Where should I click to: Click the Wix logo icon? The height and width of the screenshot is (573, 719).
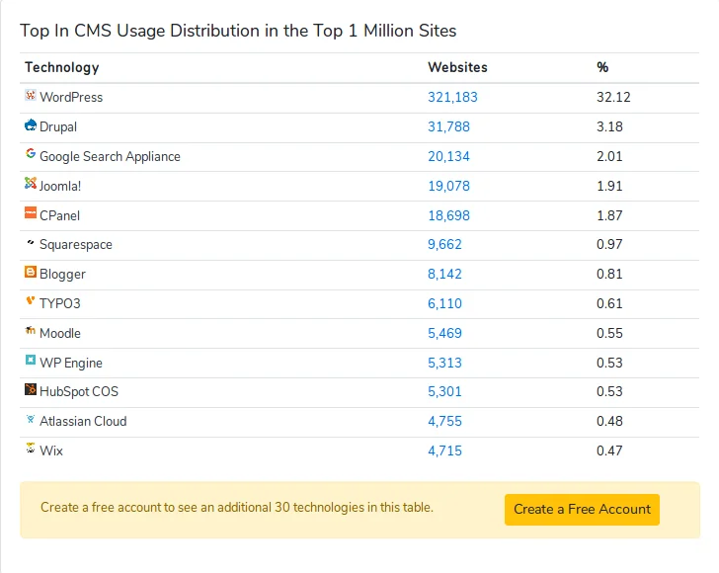(31, 449)
